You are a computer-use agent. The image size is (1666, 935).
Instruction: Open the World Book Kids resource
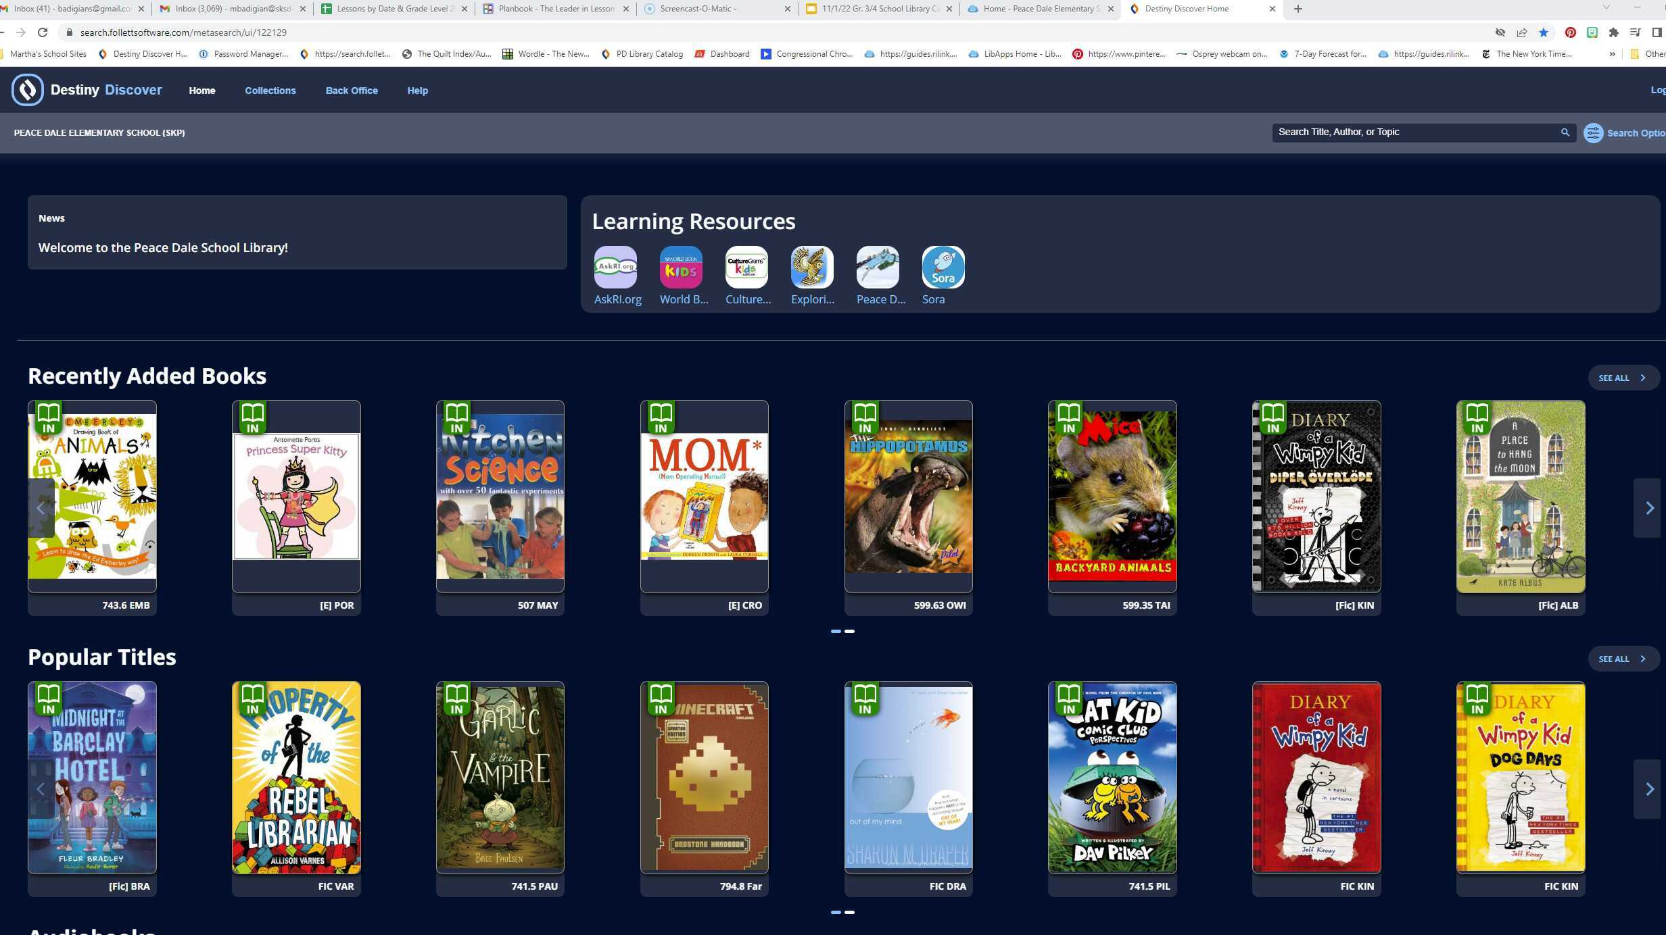681,266
